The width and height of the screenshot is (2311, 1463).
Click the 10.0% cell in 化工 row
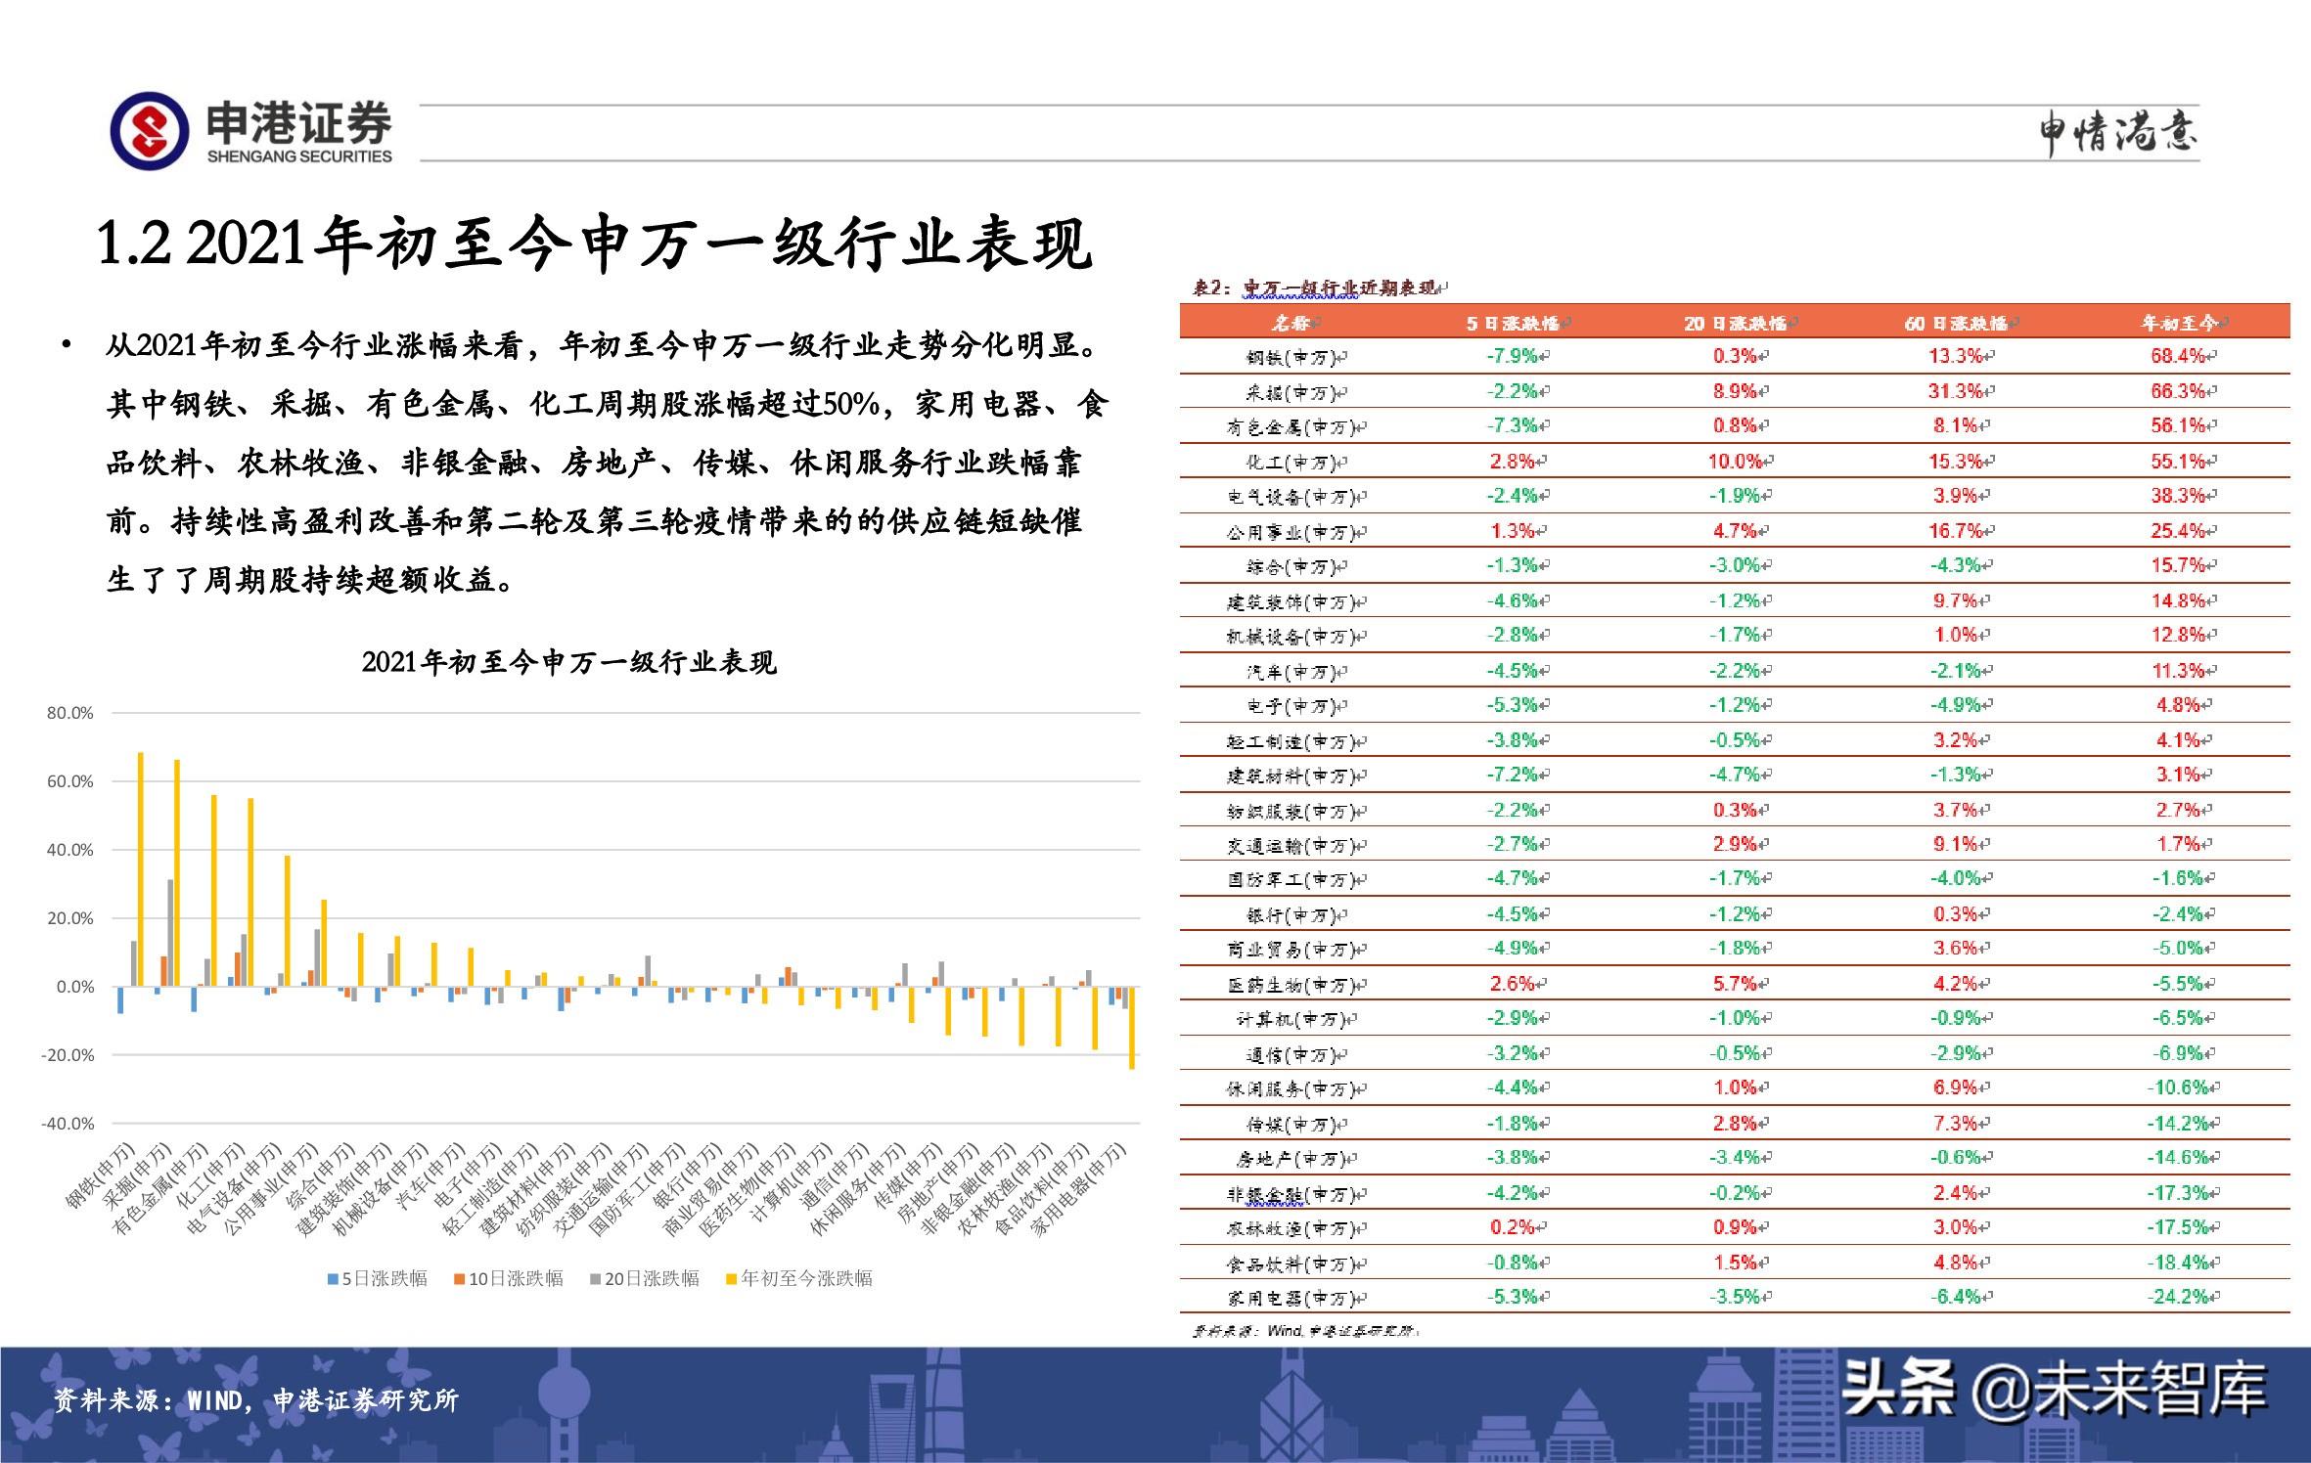point(1738,461)
